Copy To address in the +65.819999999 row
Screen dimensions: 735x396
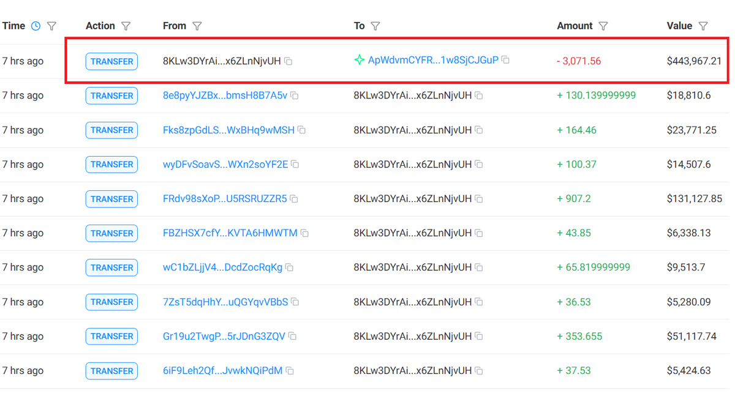tap(480, 267)
